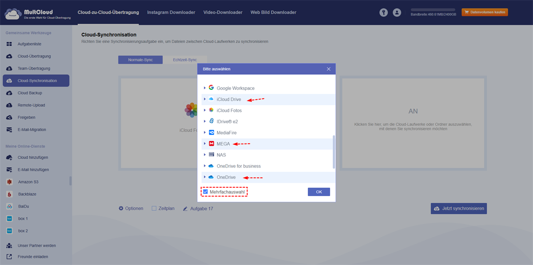Select the iCloud Drive row label
The height and width of the screenshot is (265, 533).
click(x=229, y=99)
